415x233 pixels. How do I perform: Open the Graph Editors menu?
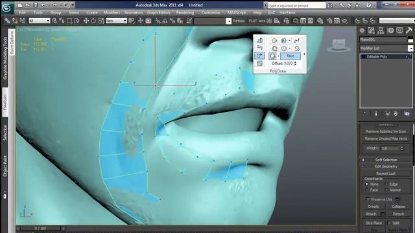158,13
